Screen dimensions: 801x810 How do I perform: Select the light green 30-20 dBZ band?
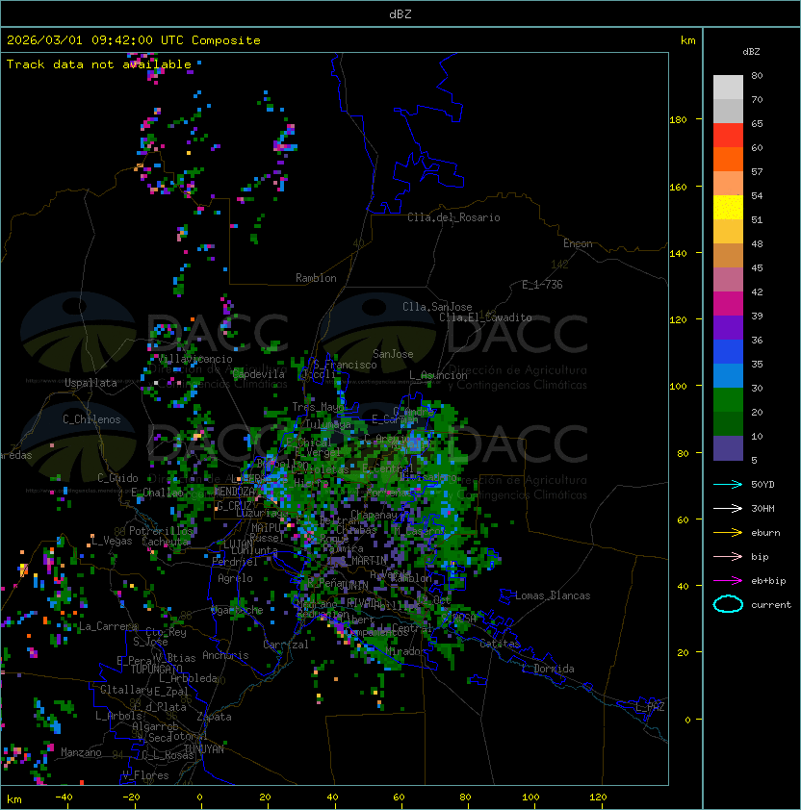[728, 400]
